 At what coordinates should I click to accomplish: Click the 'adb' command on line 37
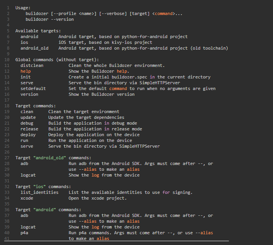coord(24,215)
